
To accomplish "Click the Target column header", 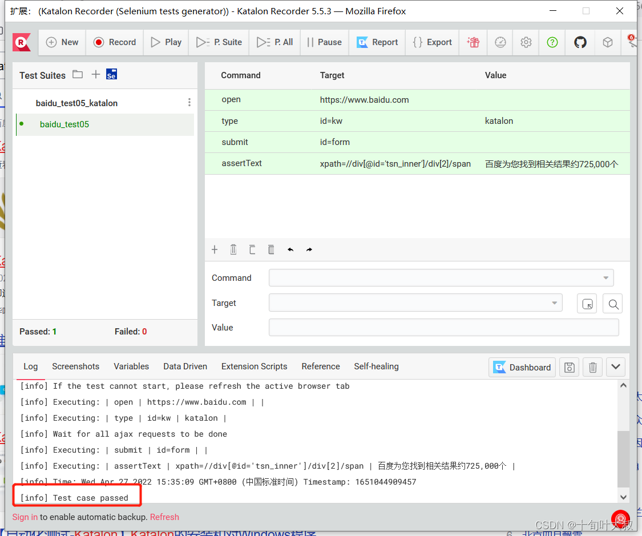I will tap(332, 75).
